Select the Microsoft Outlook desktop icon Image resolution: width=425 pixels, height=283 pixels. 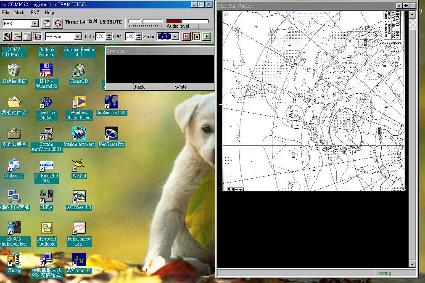tap(47, 234)
